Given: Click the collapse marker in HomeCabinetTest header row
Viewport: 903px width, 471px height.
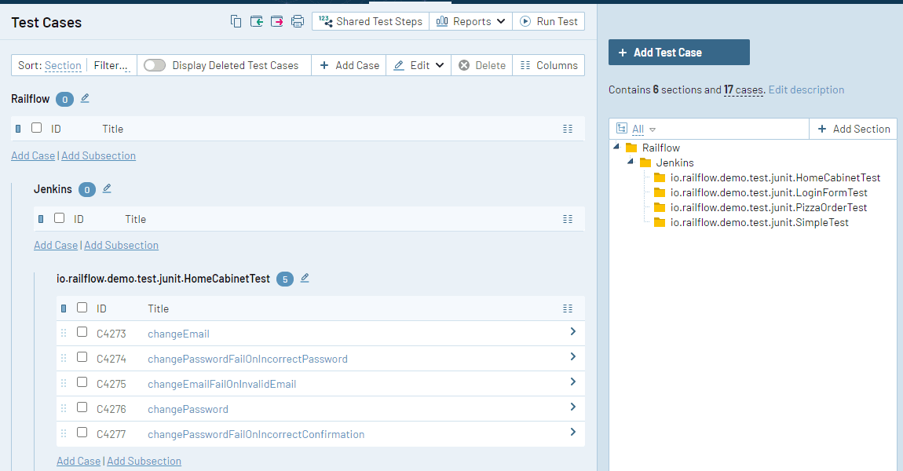Looking at the screenshot, I should (x=64, y=309).
